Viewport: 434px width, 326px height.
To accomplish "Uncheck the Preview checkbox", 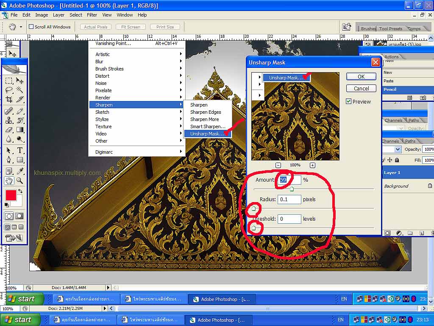I will pyautogui.click(x=349, y=101).
